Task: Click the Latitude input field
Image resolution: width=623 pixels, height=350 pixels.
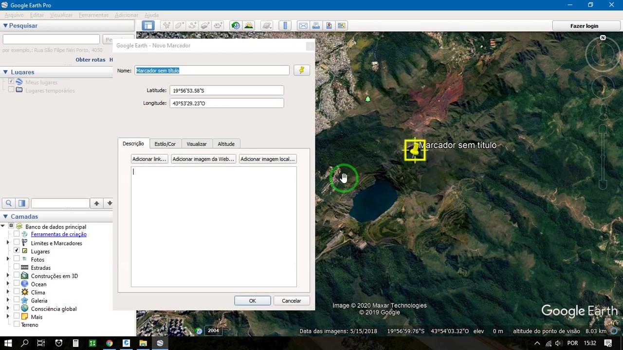Action: click(x=227, y=90)
